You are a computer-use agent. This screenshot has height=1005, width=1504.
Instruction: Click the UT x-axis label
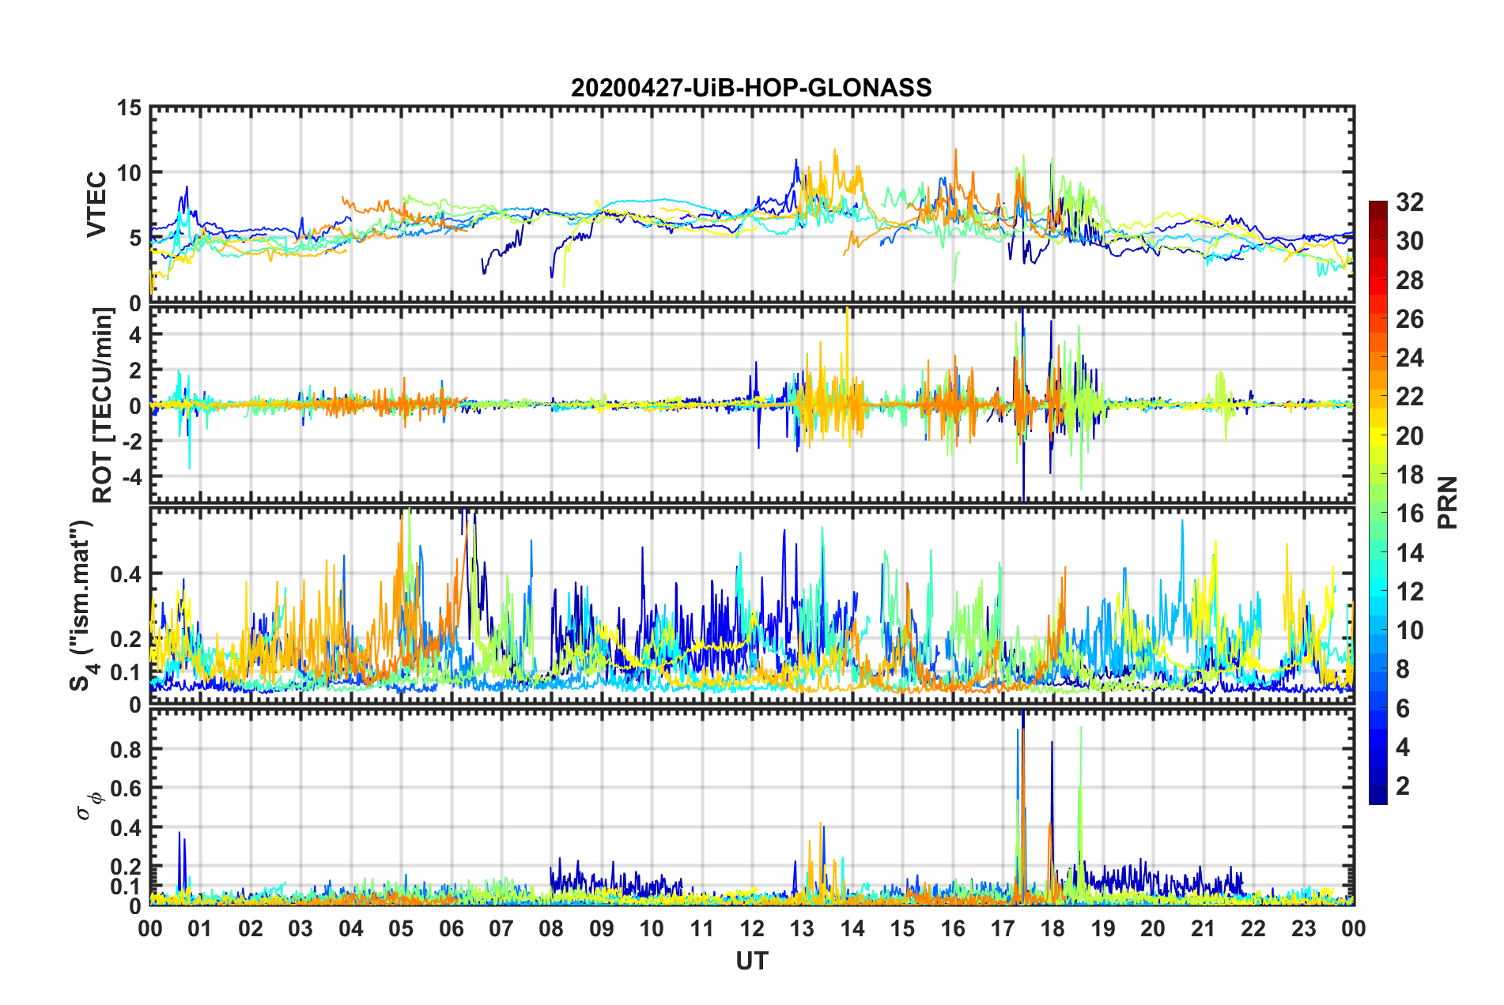tap(751, 961)
